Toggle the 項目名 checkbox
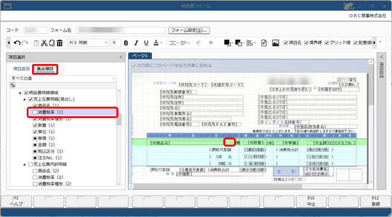Screen dimensions: 392x217 (286, 43)
